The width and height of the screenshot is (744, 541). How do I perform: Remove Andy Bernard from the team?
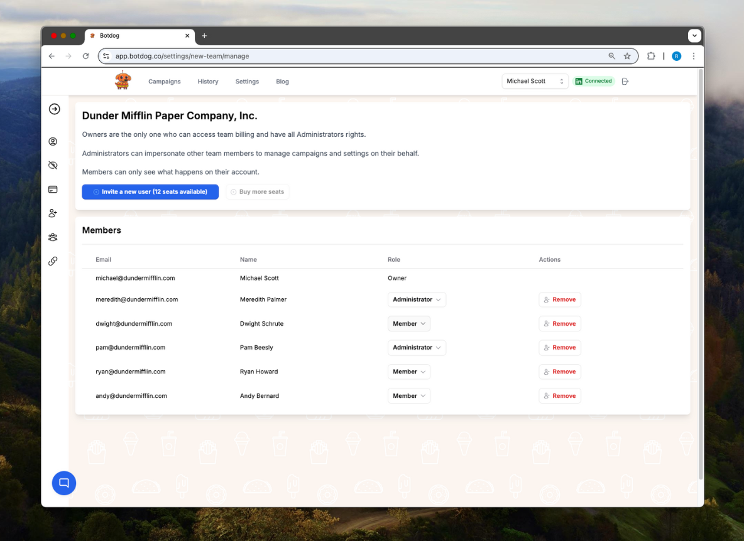[560, 395]
